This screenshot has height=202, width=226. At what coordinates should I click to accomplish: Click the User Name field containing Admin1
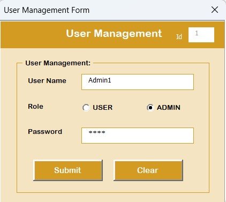(x=138, y=82)
